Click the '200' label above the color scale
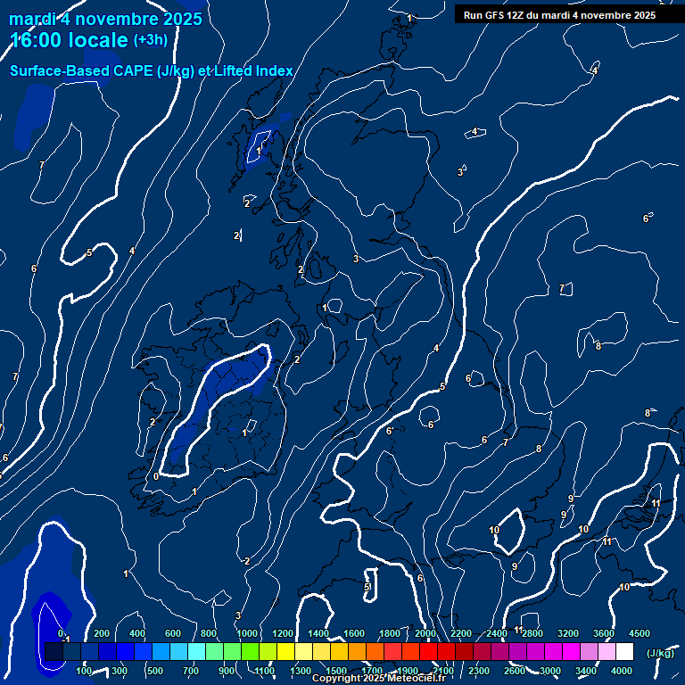This screenshot has width=685, height=685. click(102, 633)
